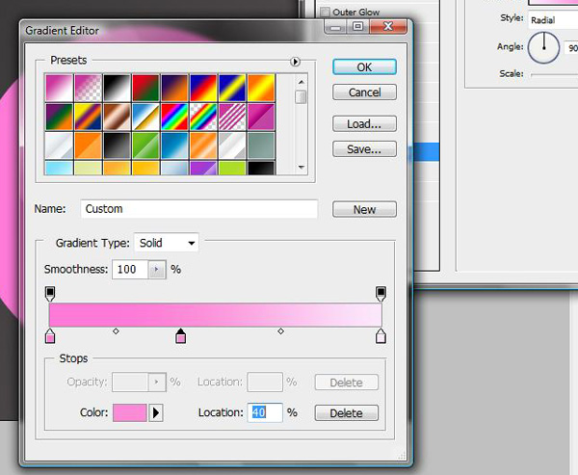
Task: Choose the orange-yellow-orange preset
Action: (261, 88)
